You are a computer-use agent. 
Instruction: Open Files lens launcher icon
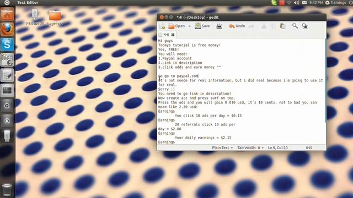point(7,121)
